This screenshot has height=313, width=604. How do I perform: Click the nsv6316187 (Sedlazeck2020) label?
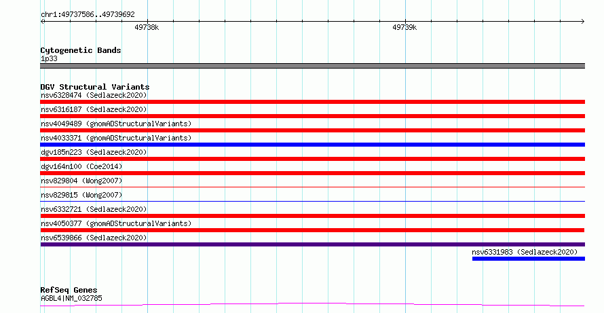[94, 109]
